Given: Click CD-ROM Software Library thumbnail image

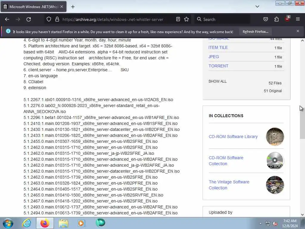Looking at the screenshot, I should click(x=275, y=137).
